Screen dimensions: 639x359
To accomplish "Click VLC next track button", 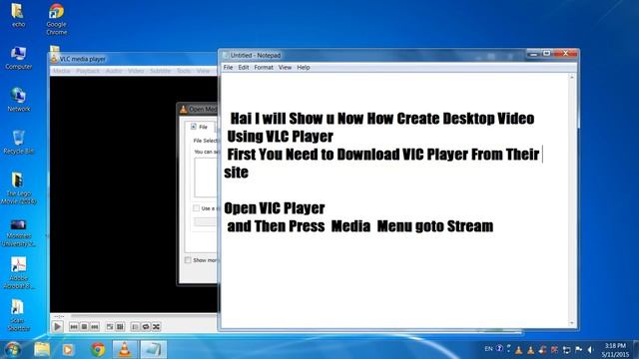I will 95,326.
